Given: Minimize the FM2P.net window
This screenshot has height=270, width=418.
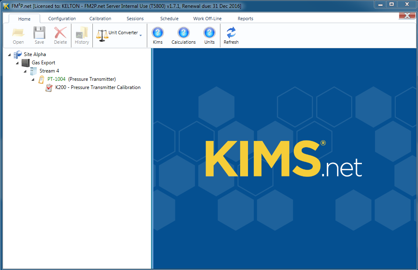Looking at the screenshot, I should (380, 5).
